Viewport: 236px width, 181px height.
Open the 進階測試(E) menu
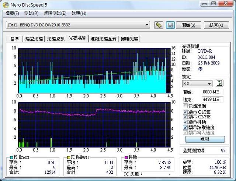click(55, 13)
